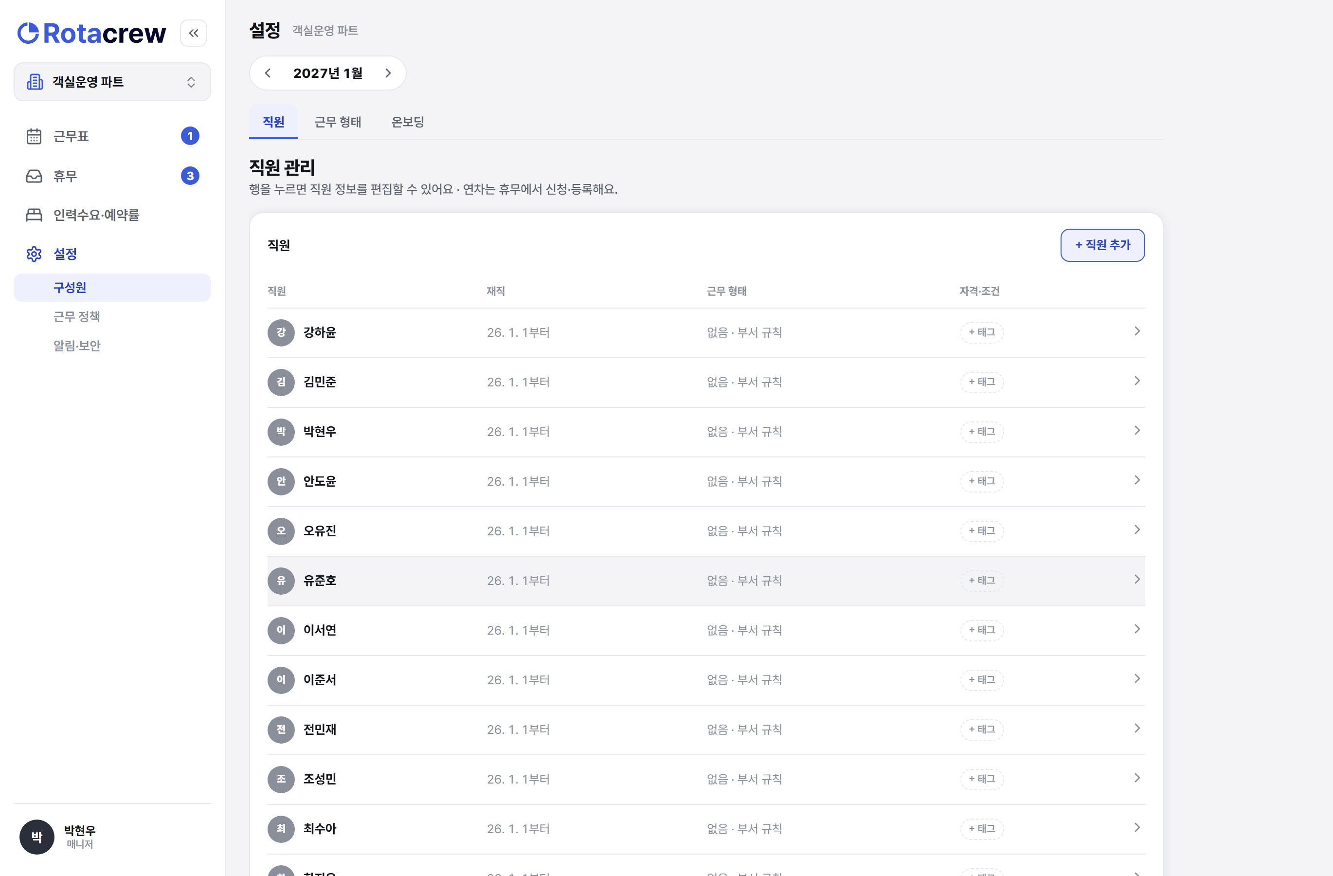The width and height of the screenshot is (1333, 876).
Task: Open 조성민 row chevron
Action: point(1136,778)
